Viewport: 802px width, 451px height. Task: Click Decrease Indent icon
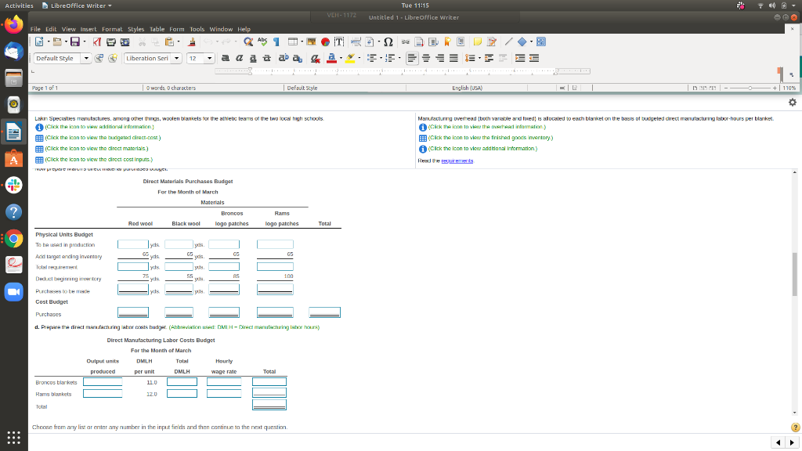[x=534, y=58]
